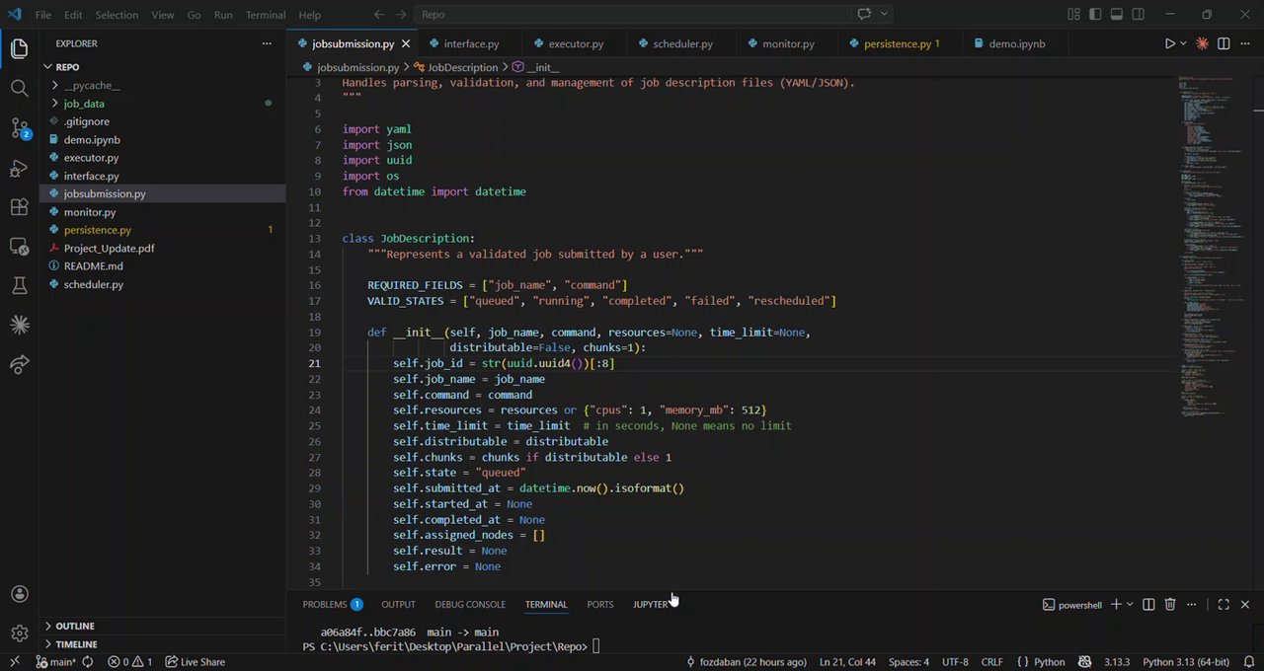Viewport: 1264px width, 671px height.
Task: Switch to the scheduler.py tab
Action: pos(682,43)
